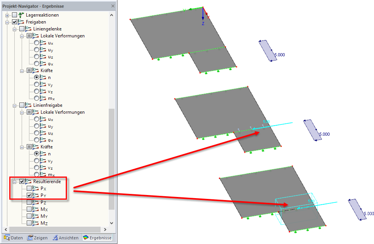Click the horizontal scroll-left arrow
Screen dimensions: 374x244
coord(6,229)
